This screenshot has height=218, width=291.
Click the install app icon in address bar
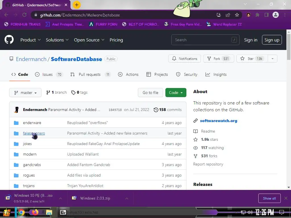[x=219, y=15]
